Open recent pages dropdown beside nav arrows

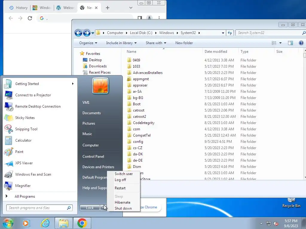click(x=93, y=33)
